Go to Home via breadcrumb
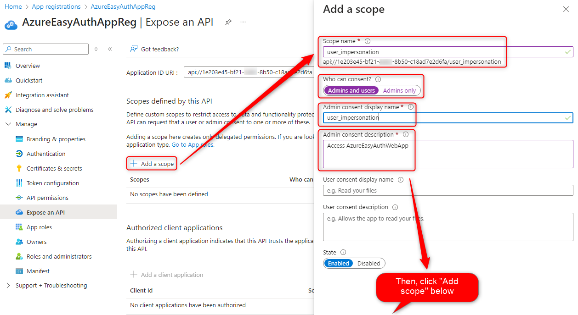Viewport: 578px width, 315px height. pyautogui.click(x=13, y=6)
